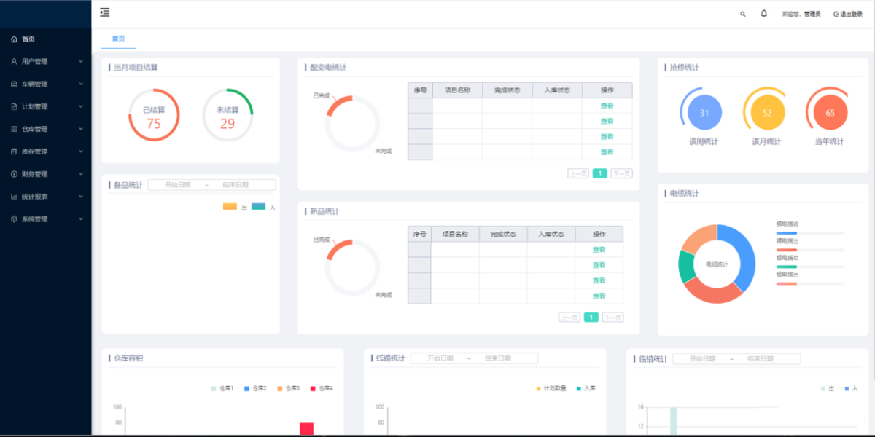Screen dimensions: 875x437
Task: Click the red 仓库4 bar in 仓库容积
Action: 306,429
